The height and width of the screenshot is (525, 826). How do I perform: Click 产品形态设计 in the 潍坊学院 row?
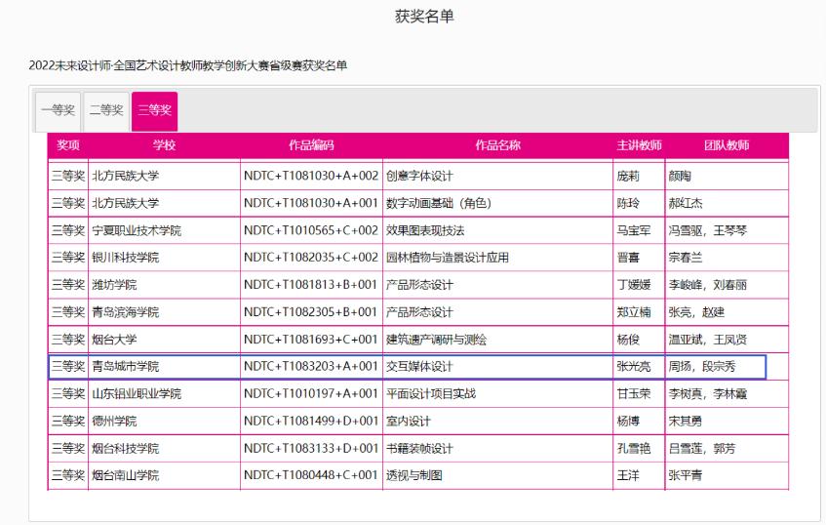click(x=419, y=285)
